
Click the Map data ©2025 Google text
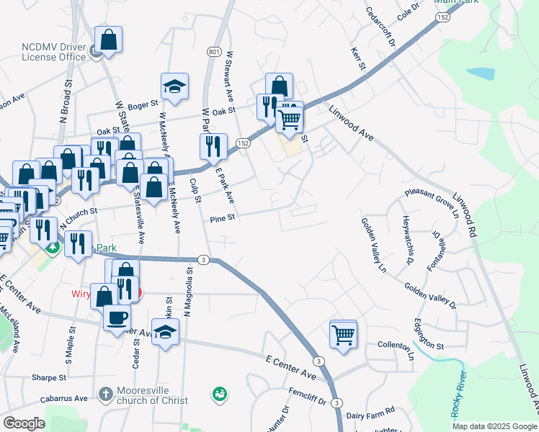point(494,426)
